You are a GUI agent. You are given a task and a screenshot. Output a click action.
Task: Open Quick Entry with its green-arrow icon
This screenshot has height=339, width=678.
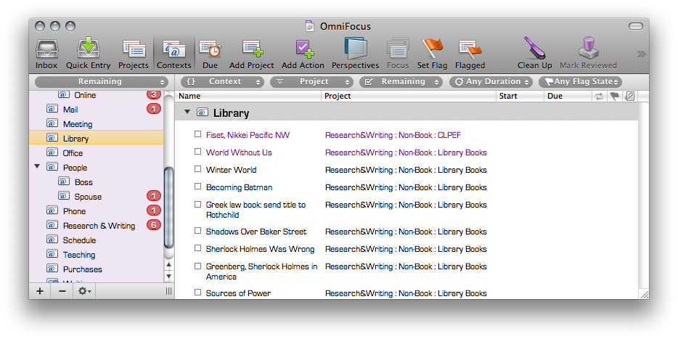(89, 49)
